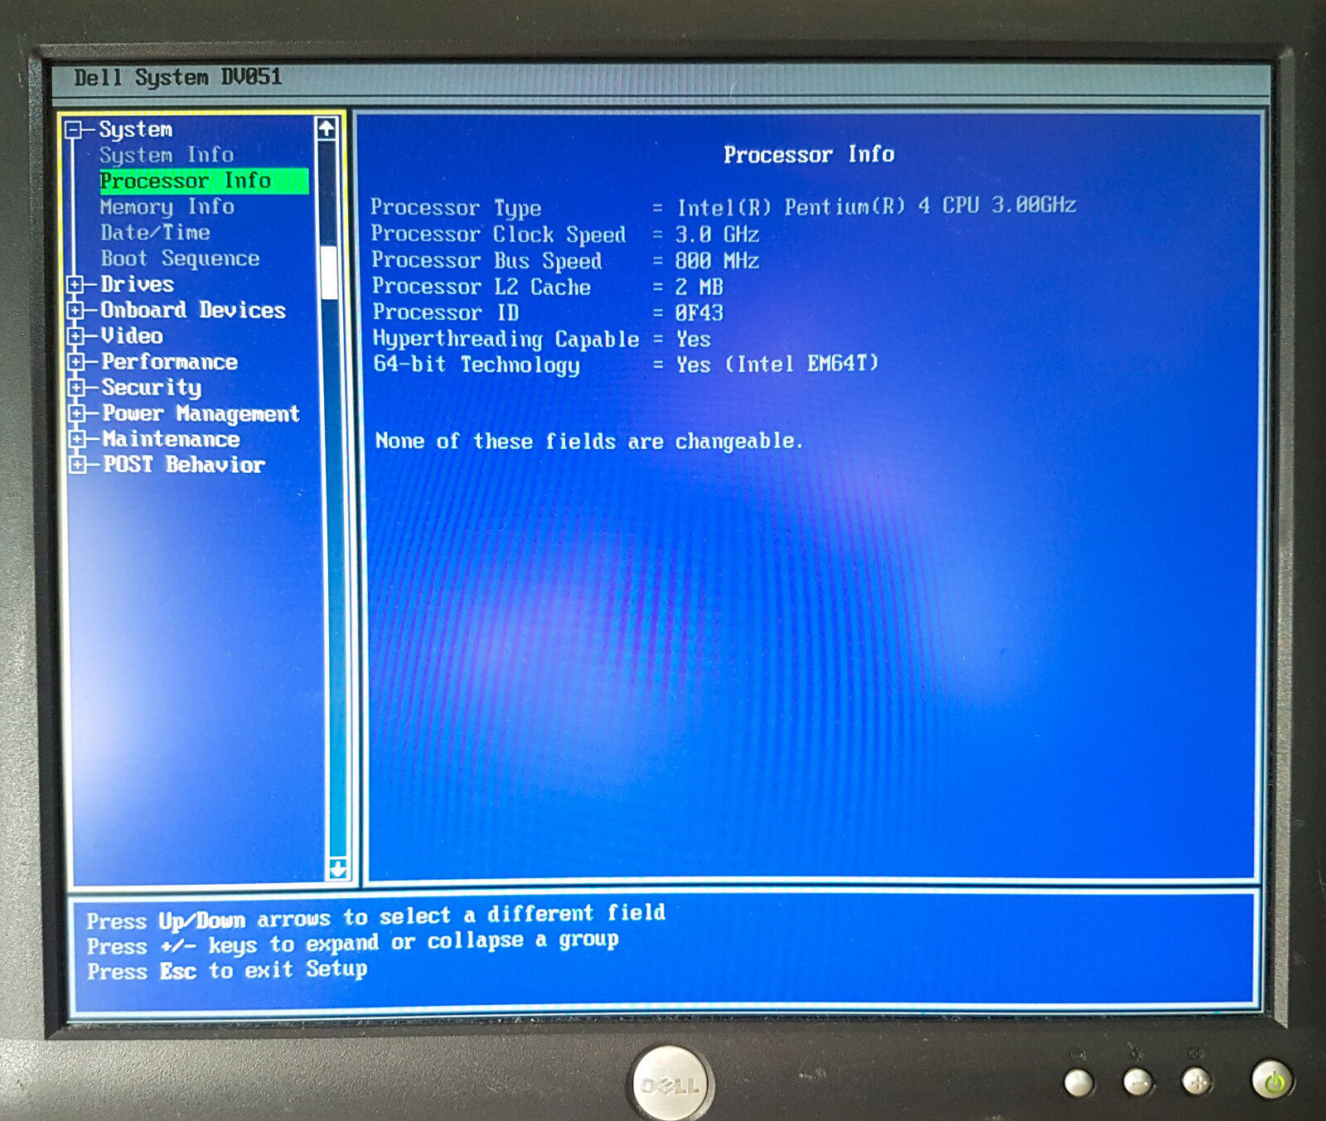The width and height of the screenshot is (1326, 1121).
Task: Click the 2 MB cache value
Action: [699, 287]
